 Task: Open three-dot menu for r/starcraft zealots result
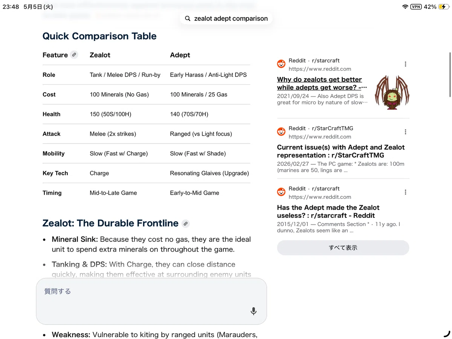coord(405,64)
